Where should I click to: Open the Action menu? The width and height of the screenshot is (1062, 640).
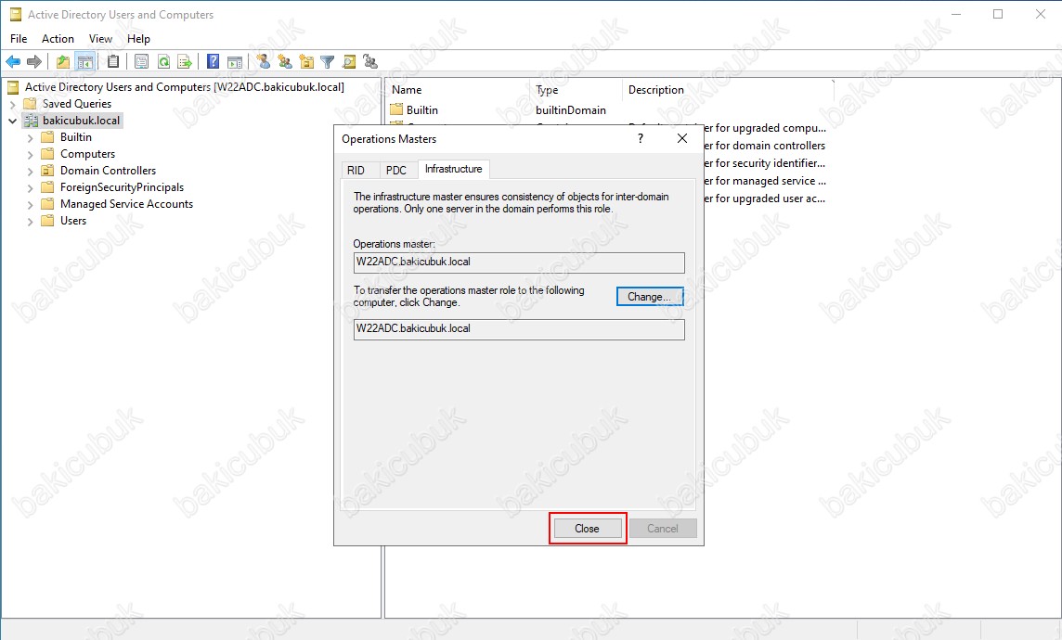click(x=58, y=39)
